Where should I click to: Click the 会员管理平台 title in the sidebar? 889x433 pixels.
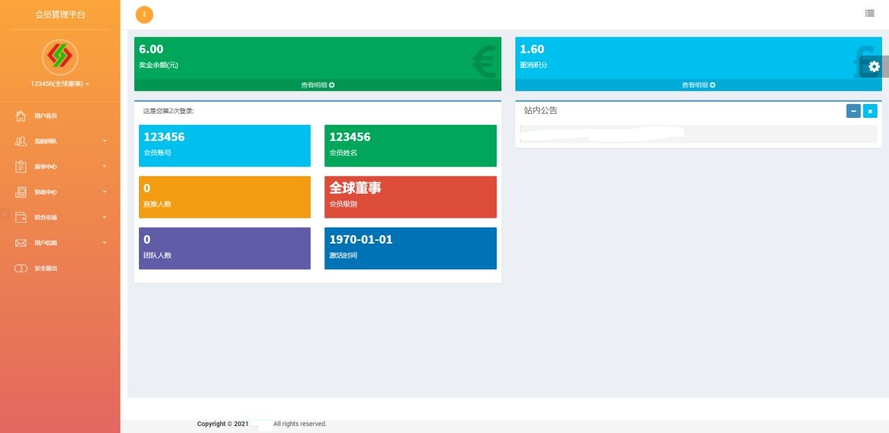tap(60, 15)
